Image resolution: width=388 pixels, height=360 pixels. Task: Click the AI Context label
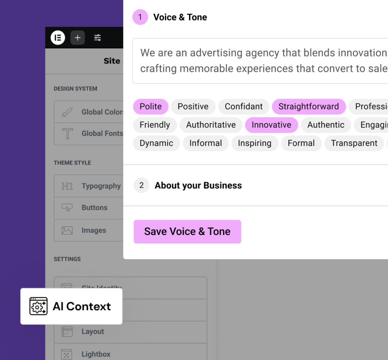[82, 306]
